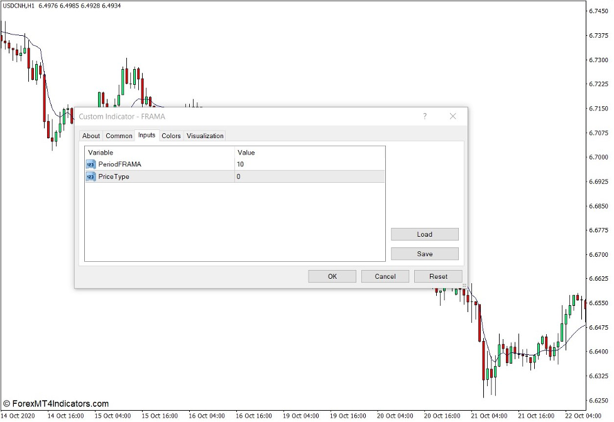Click the PriceType variable icon
614x422 pixels.
click(x=90, y=177)
